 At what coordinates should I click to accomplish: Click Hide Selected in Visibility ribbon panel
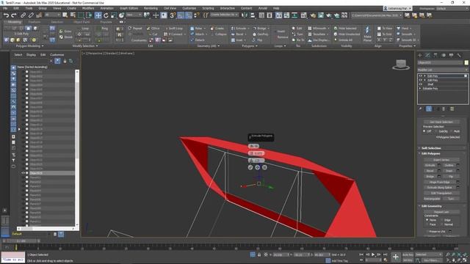tap(344, 29)
